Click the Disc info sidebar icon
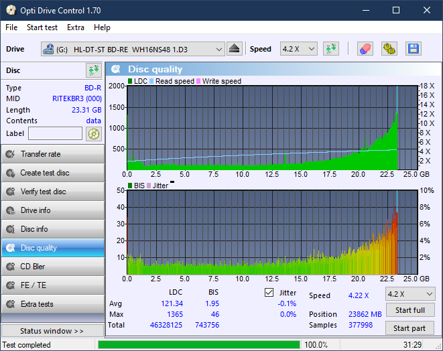The width and height of the screenshot is (443, 351). pyautogui.click(x=11, y=229)
